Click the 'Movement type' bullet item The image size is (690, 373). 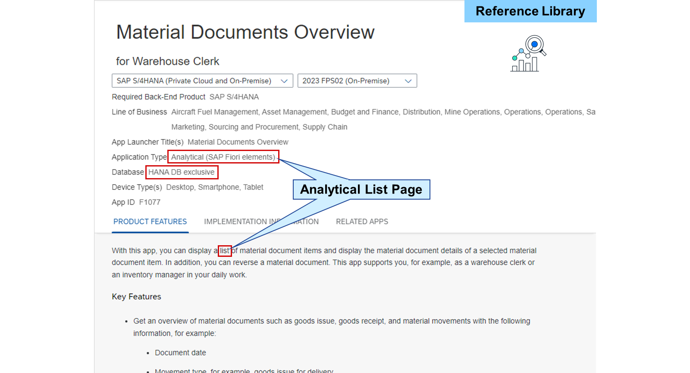click(244, 370)
